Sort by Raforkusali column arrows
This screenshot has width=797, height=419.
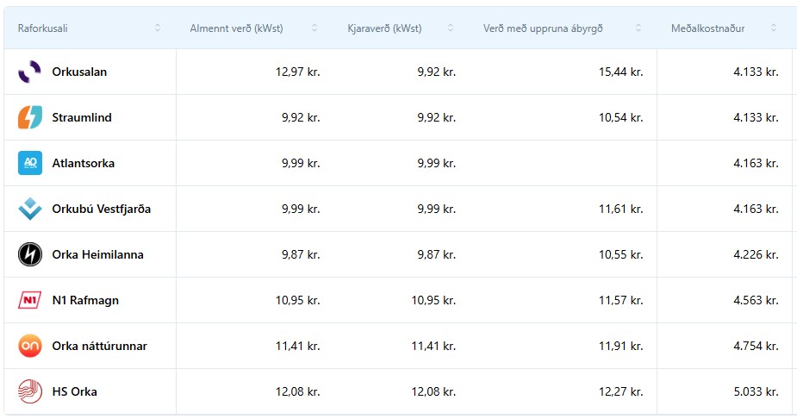pyautogui.click(x=158, y=28)
